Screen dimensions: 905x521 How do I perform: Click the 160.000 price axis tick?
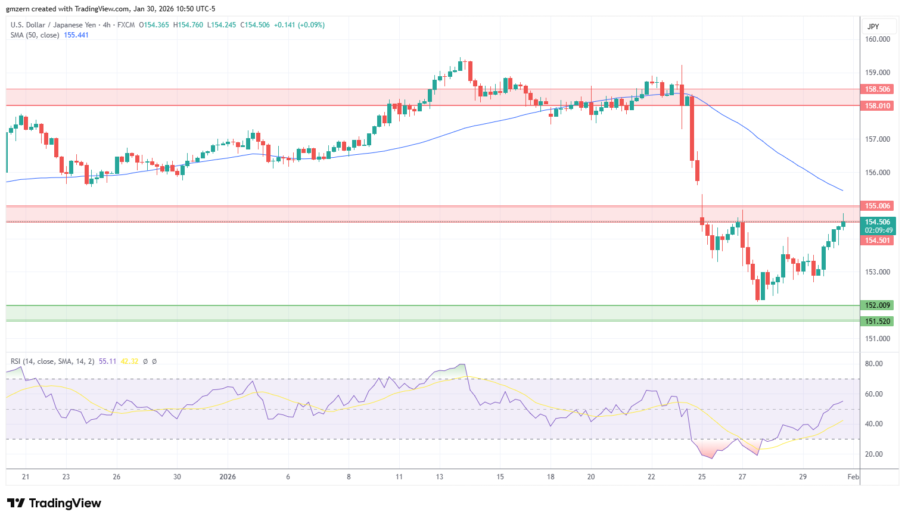pyautogui.click(x=878, y=39)
